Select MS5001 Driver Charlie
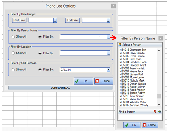The height and width of the screenshot is (132, 170). pyautogui.click(x=132, y=53)
